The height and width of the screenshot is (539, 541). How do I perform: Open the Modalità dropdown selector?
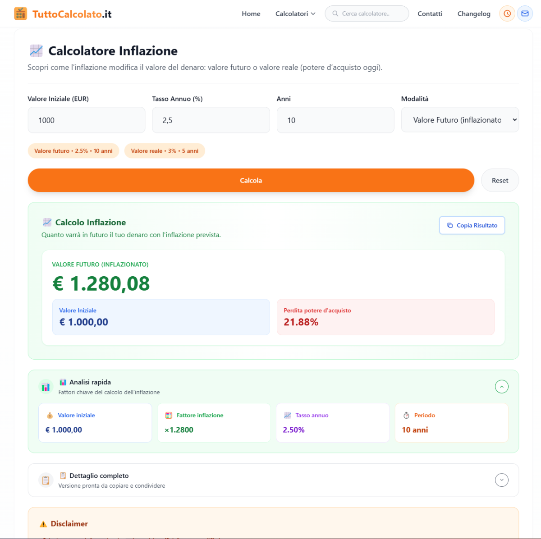coord(460,120)
